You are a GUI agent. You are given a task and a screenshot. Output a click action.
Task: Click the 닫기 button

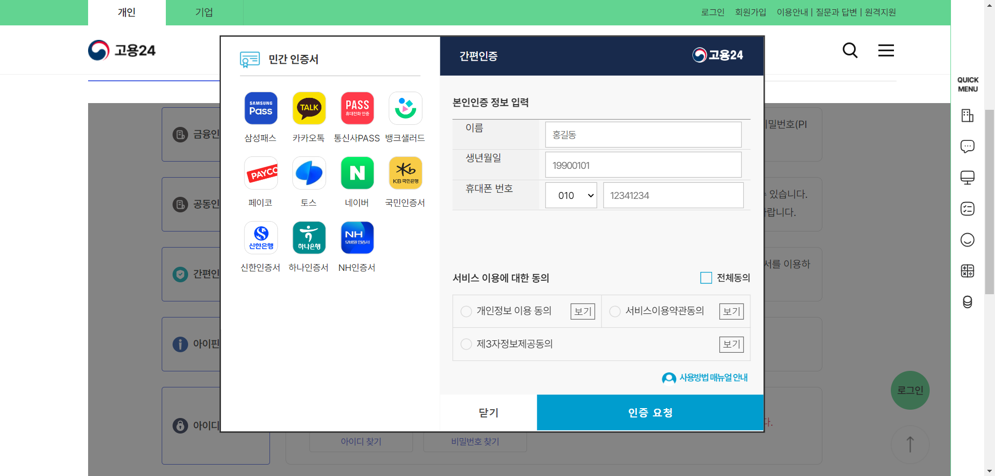[488, 413]
